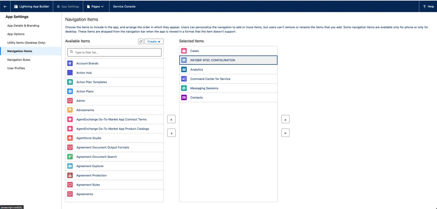Select Analytics text in Selected Items
The width and height of the screenshot is (437, 209).
(x=196, y=70)
